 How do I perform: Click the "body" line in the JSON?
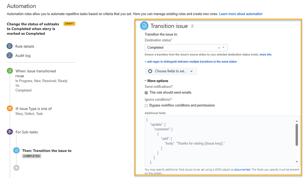pyautogui.click(x=194, y=144)
